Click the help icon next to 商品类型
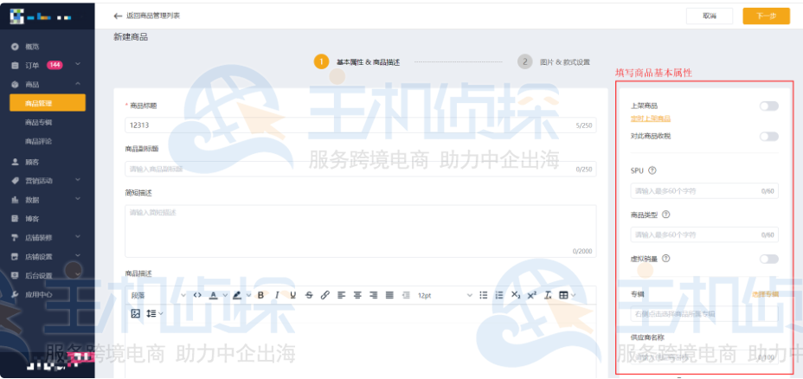The height and width of the screenshot is (379, 803). [x=665, y=215]
